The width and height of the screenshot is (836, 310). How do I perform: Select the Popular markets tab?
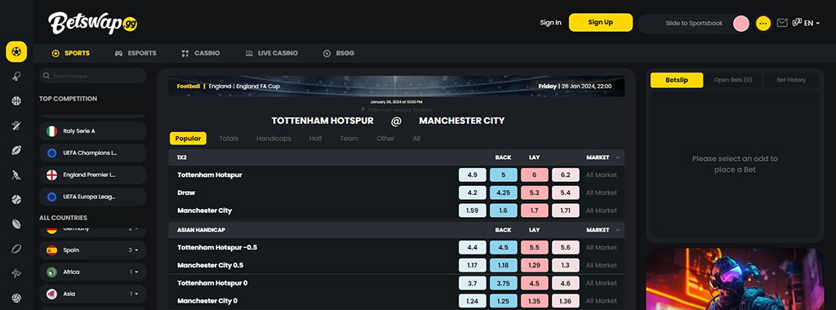[188, 139]
